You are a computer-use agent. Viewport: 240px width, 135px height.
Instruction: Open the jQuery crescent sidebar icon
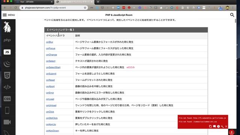click(x=7, y=64)
